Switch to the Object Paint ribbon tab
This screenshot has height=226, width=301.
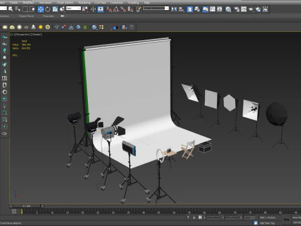click(x=26, y=16)
